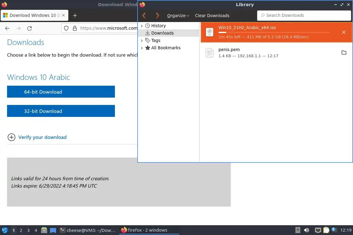Open the volume speaker tray icon
Image resolution: width=353 pixels, height=235 pixels.
306,230
